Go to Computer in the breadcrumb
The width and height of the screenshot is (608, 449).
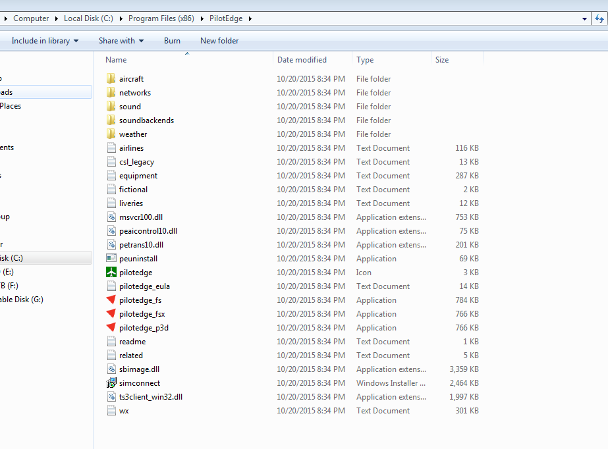[x=31, y=18]
